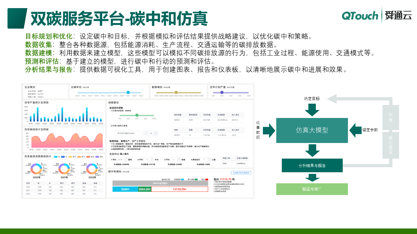This screenshot has width=417, height=234.
Task: Toggle the red 超出 legend in the carbon simulation bar
Action: coord(206,179)
